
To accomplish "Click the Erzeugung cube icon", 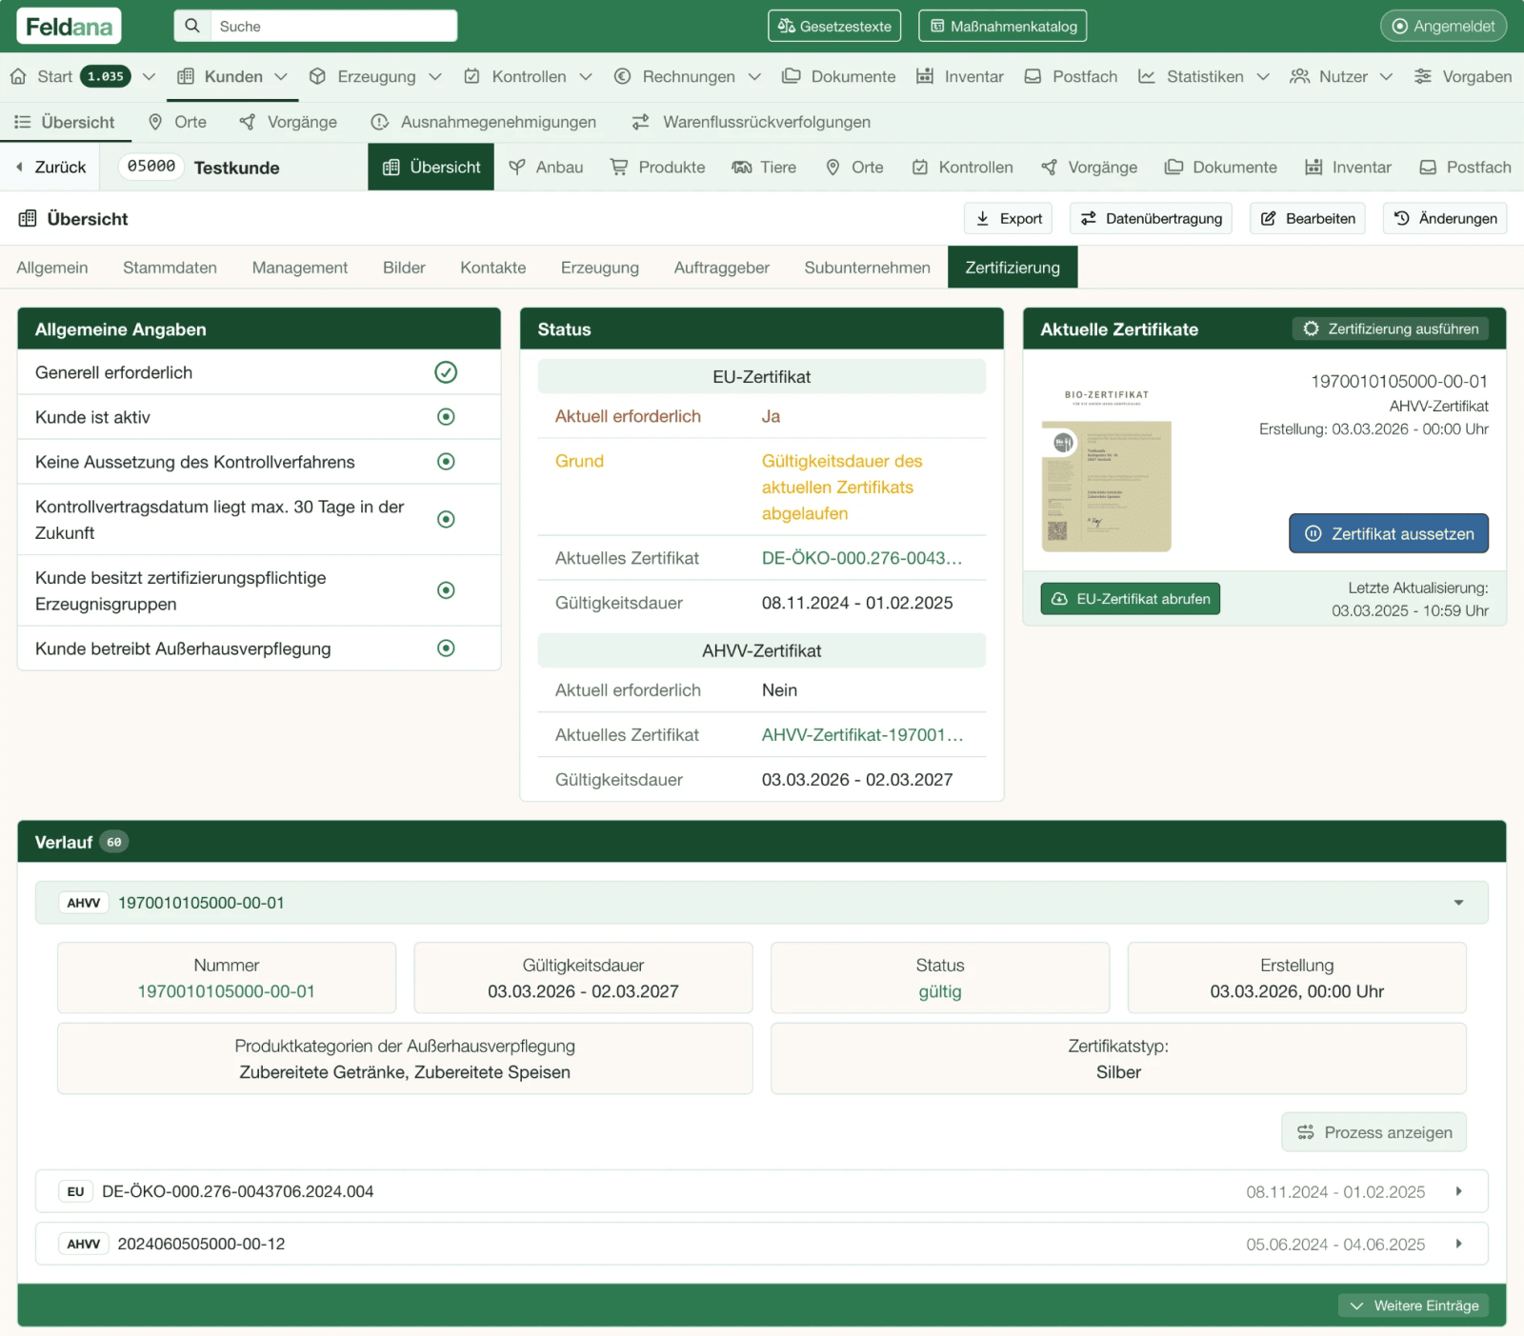I will 317,76.
